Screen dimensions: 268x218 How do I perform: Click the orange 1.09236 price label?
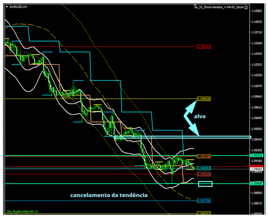pos(204,156)
